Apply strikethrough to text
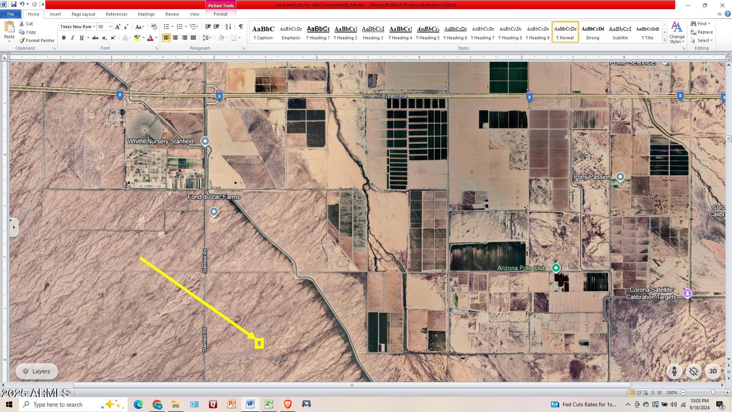Image resolution: width=732 pixels, height=412 pixels. point(95,38)
